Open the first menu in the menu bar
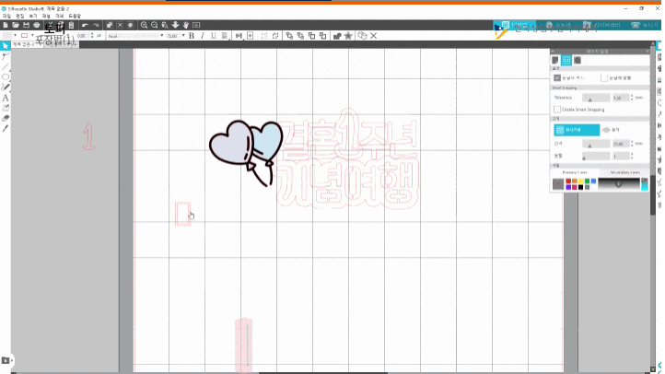 coord(6,16)
